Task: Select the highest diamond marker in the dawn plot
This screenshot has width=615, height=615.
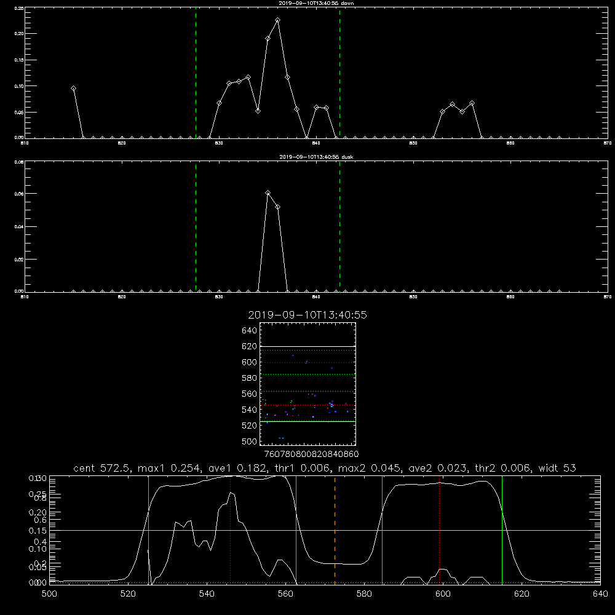Action: (278, 20)
